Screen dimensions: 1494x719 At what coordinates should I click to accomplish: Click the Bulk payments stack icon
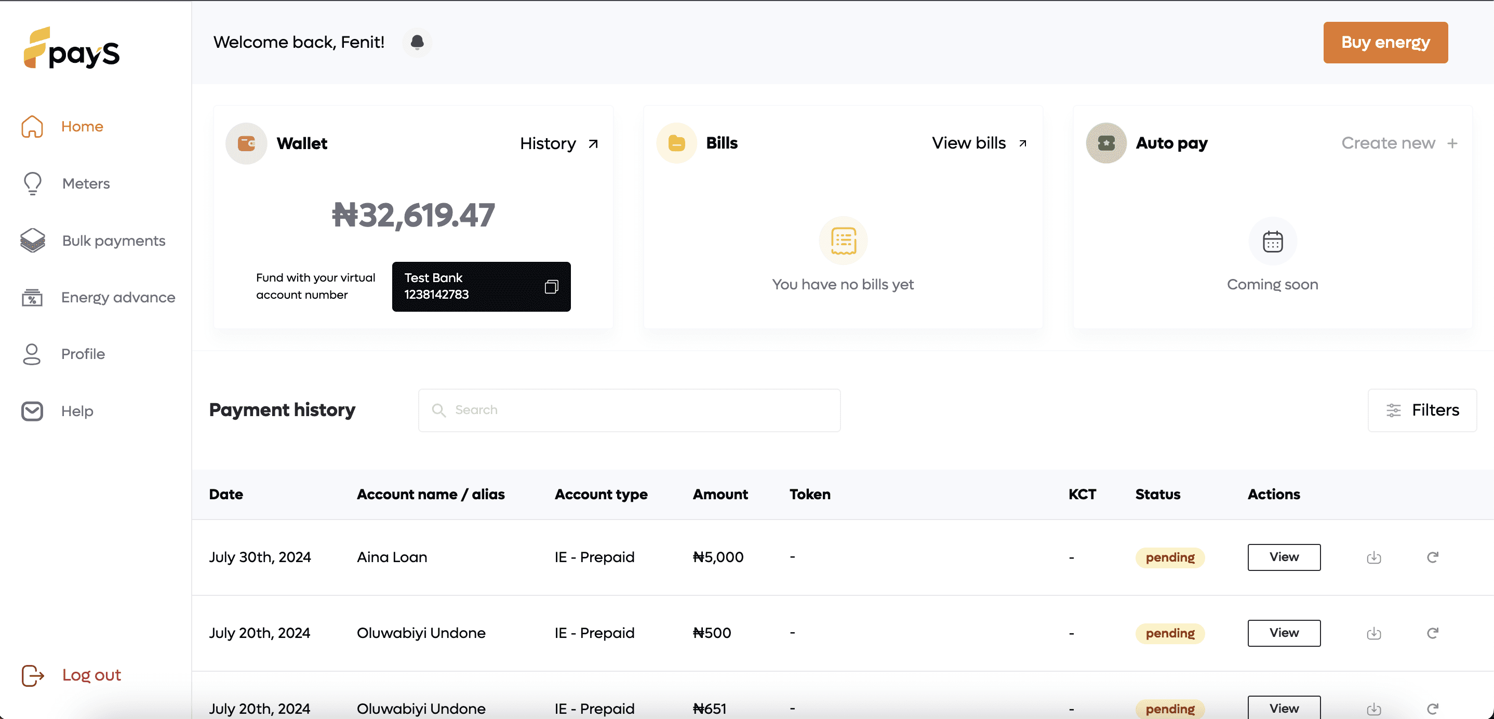(33, 240)
